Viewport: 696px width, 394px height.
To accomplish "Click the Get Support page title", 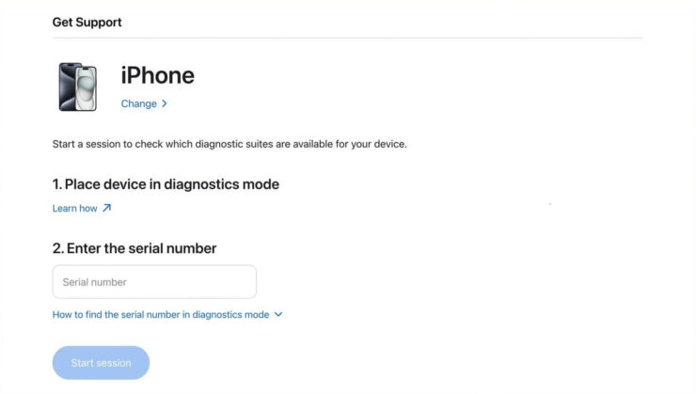I will tap(87, 22).
